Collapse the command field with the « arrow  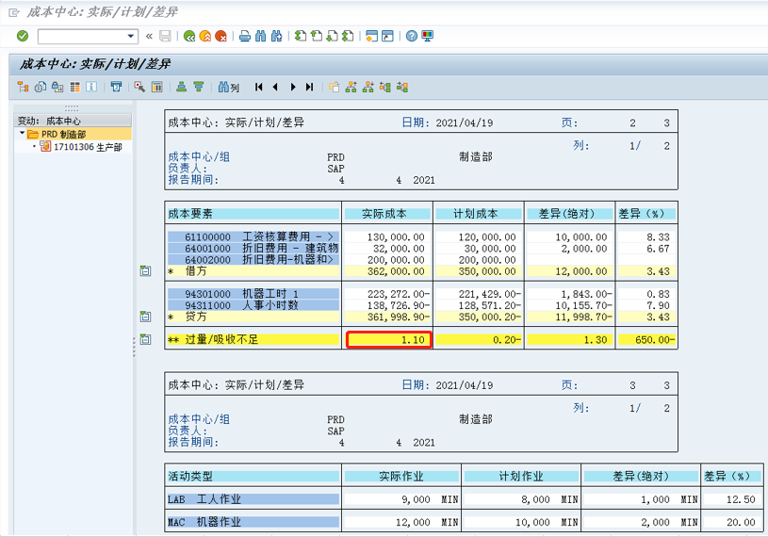150,36
